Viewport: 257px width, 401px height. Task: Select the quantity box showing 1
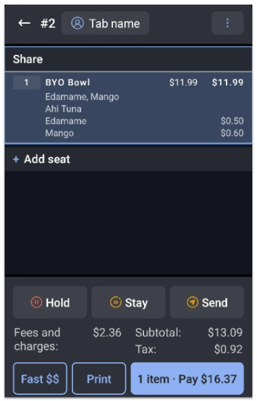coord(26,83)
